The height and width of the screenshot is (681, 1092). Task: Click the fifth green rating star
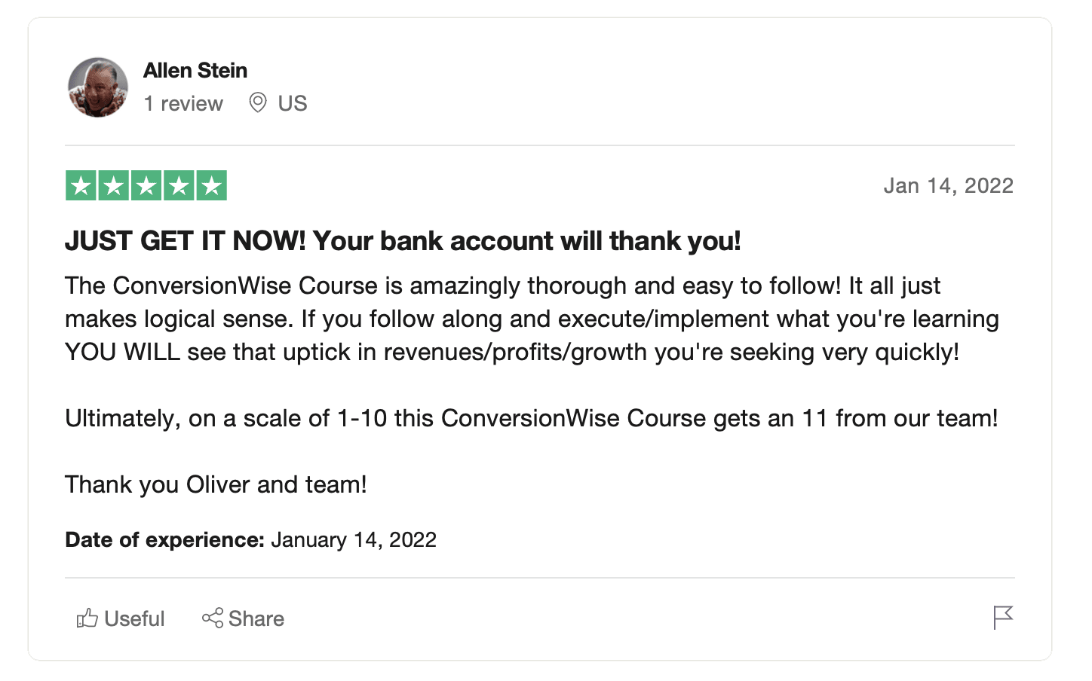[x=212, y=186]
